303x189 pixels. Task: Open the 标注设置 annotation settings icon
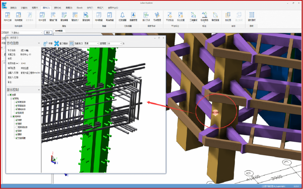[181, 15]
